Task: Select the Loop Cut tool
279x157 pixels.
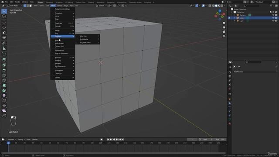Action: click(x=4, y=75)
